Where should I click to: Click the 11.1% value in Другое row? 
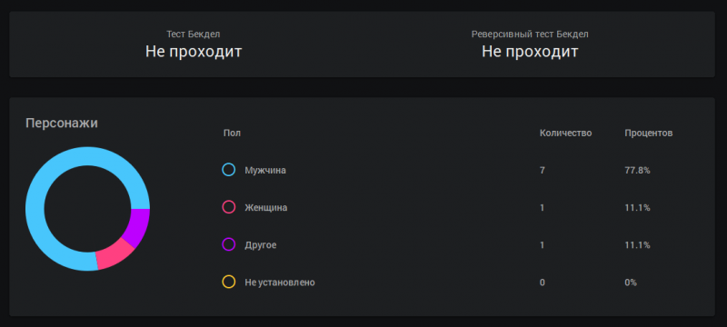[x=638, y=245]
